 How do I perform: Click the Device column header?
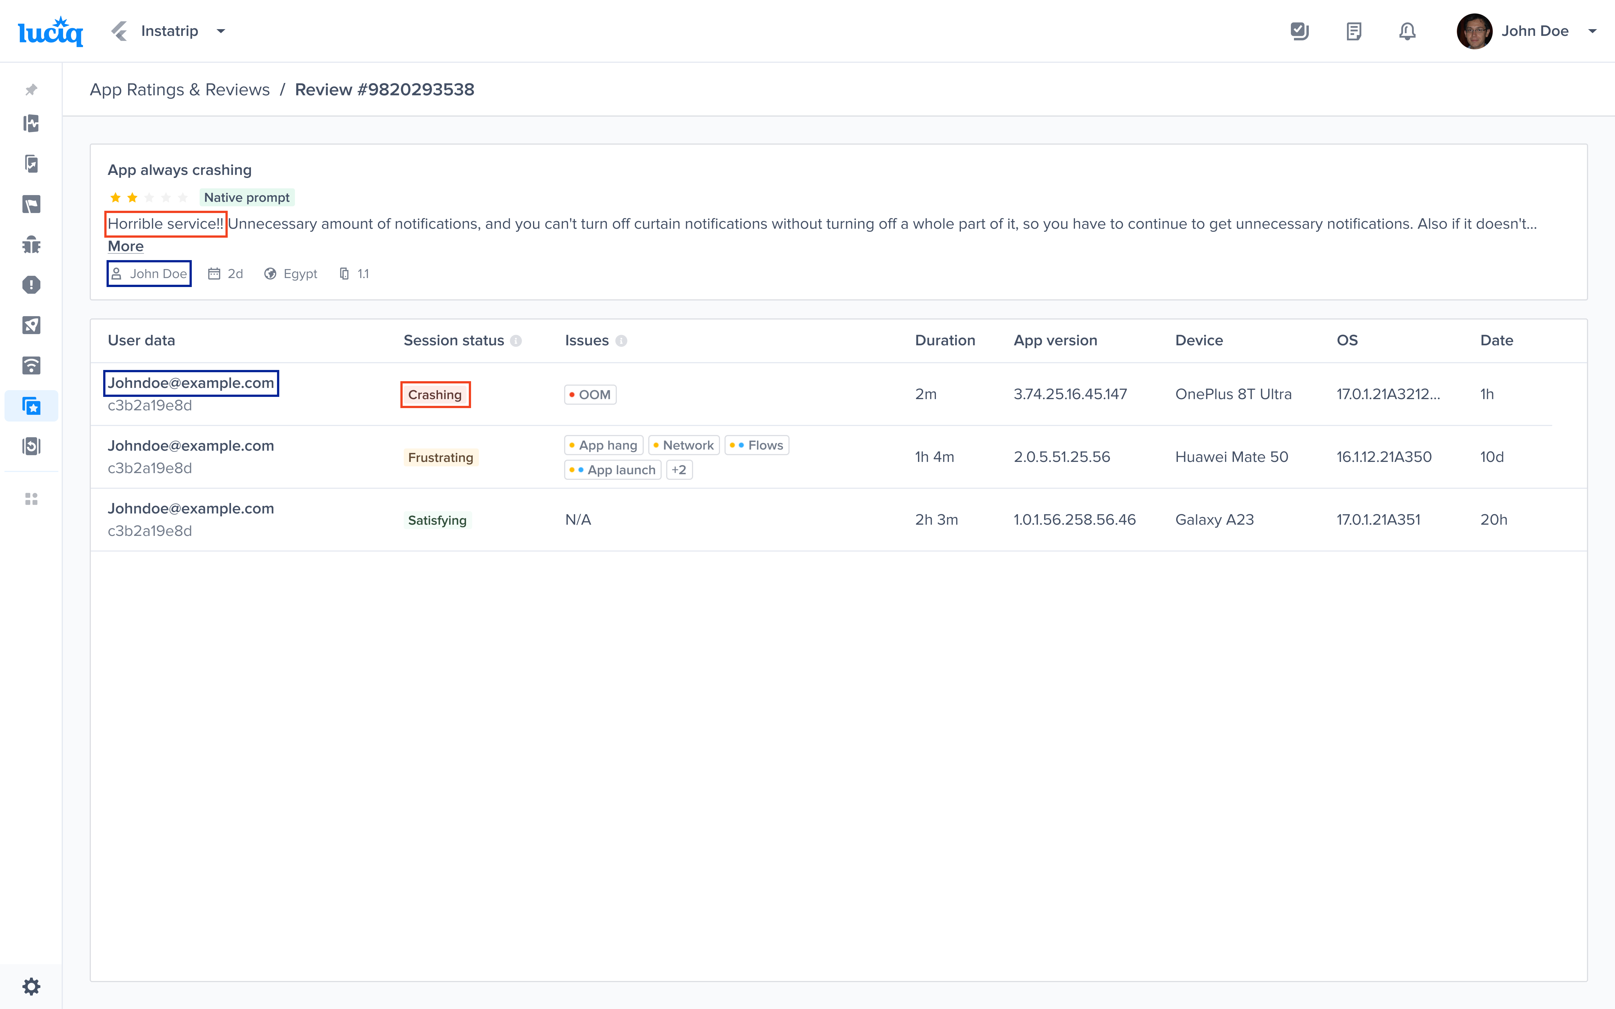click(1199, 340)
